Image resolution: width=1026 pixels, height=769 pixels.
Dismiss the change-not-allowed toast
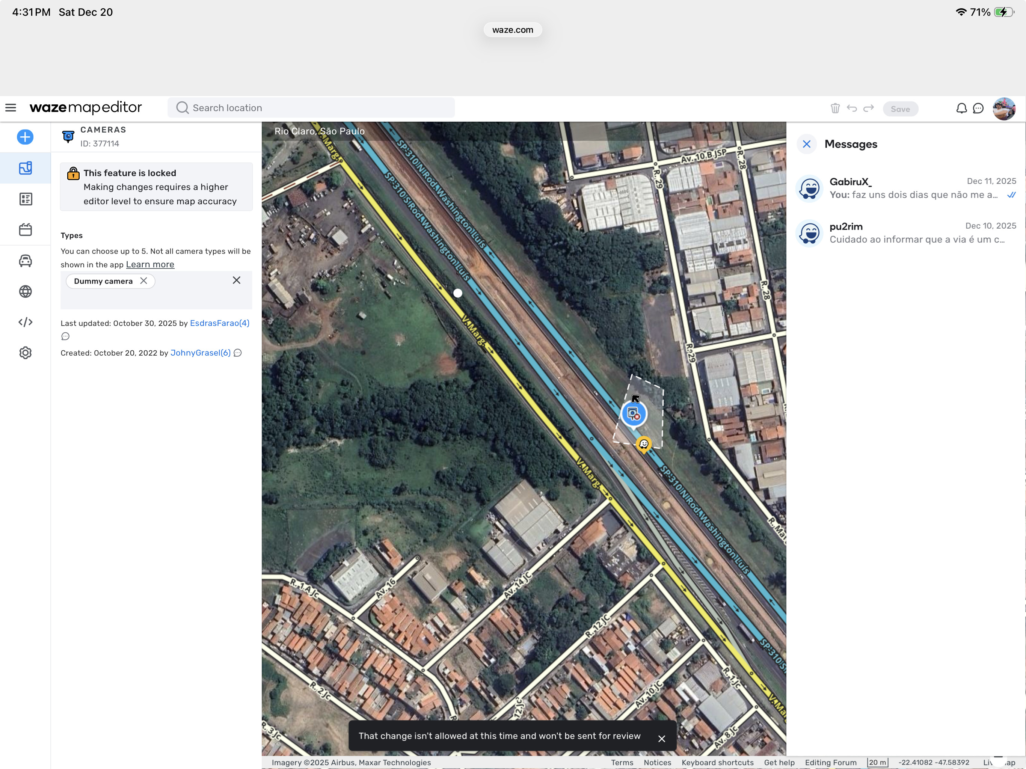point(661,738)
